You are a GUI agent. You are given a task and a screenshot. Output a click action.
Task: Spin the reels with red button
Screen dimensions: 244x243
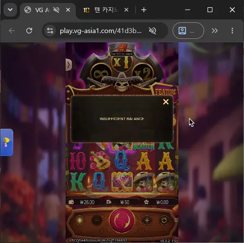point(122,221)
